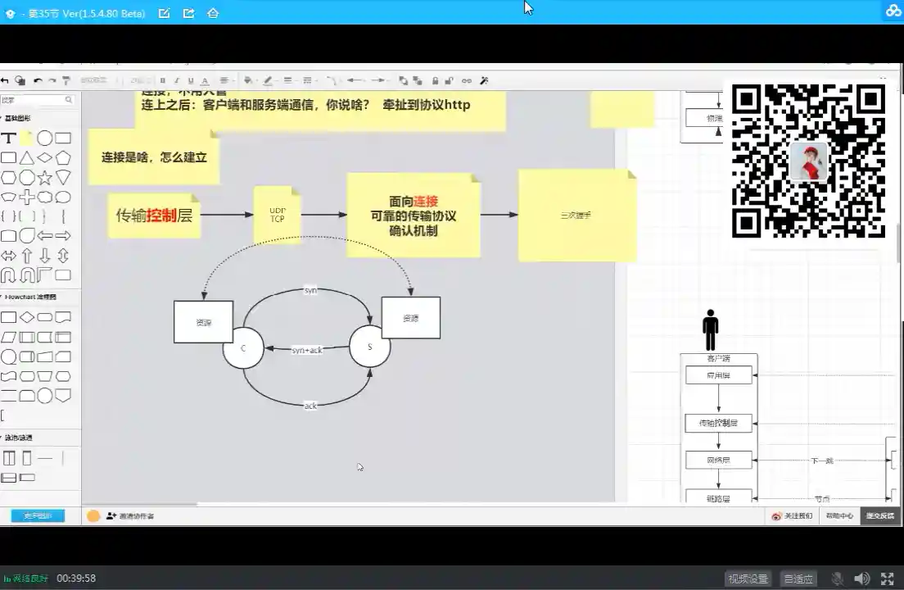Select the vertical swimlane pool shape
The height and width of the screenshot is (590, 904).
click(x=9, y=459)
